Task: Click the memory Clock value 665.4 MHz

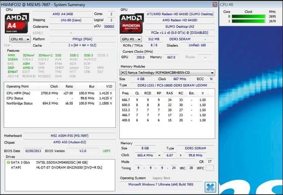Action: (x=145, y=155)
